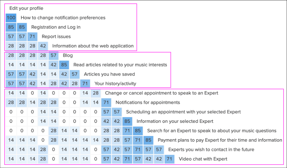
Task: Select the Registration and Log in label
Action: coord(56,27)
